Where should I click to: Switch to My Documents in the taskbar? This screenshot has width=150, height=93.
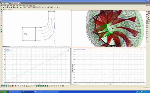tap(40, 92)
